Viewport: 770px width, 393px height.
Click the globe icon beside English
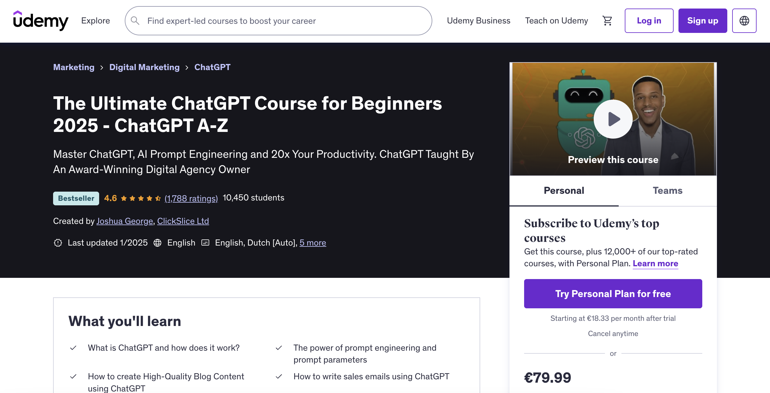point(158,243)
